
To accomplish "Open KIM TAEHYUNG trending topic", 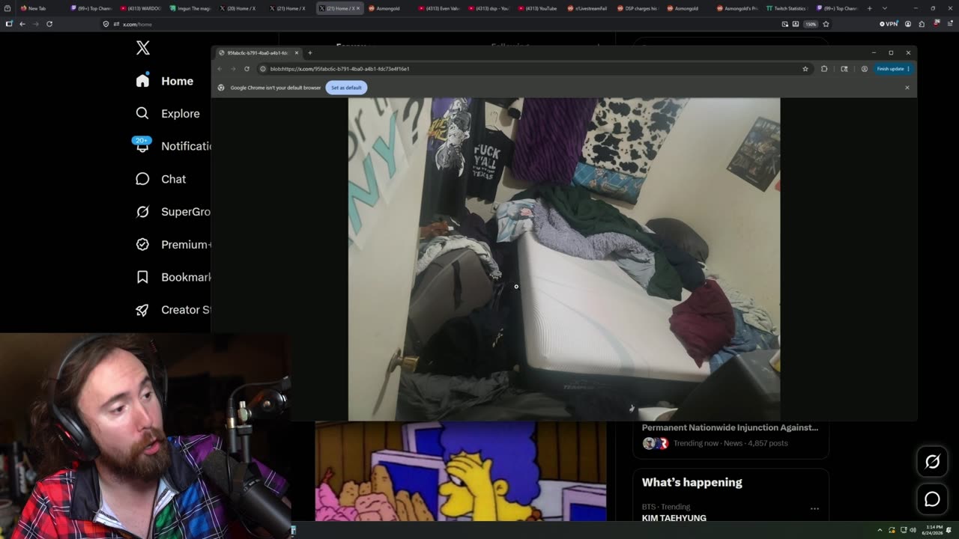I will 674,518.
